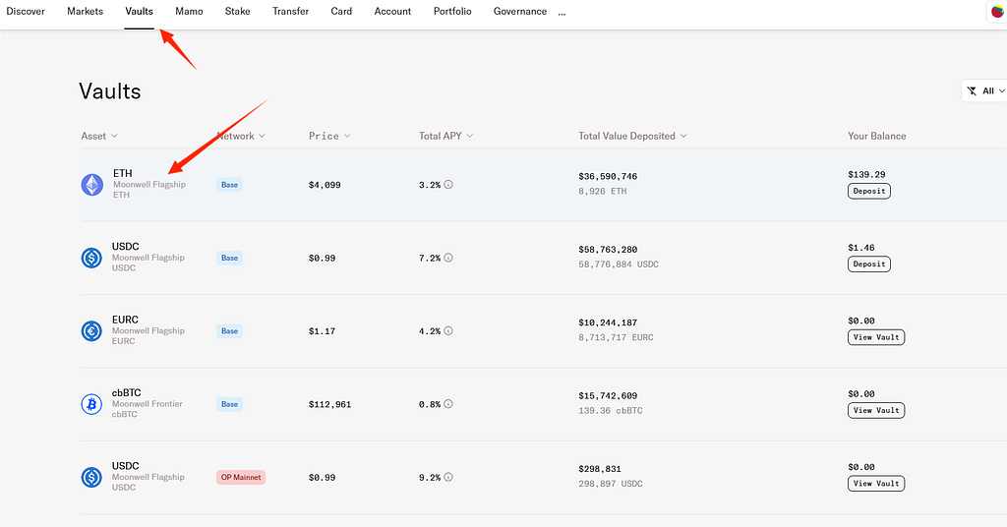
Task: Click the OP Mainnet network badge
Action: [x=241, y=477]
